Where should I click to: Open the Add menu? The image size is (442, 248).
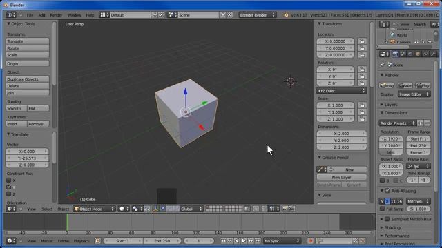point(41,15)
